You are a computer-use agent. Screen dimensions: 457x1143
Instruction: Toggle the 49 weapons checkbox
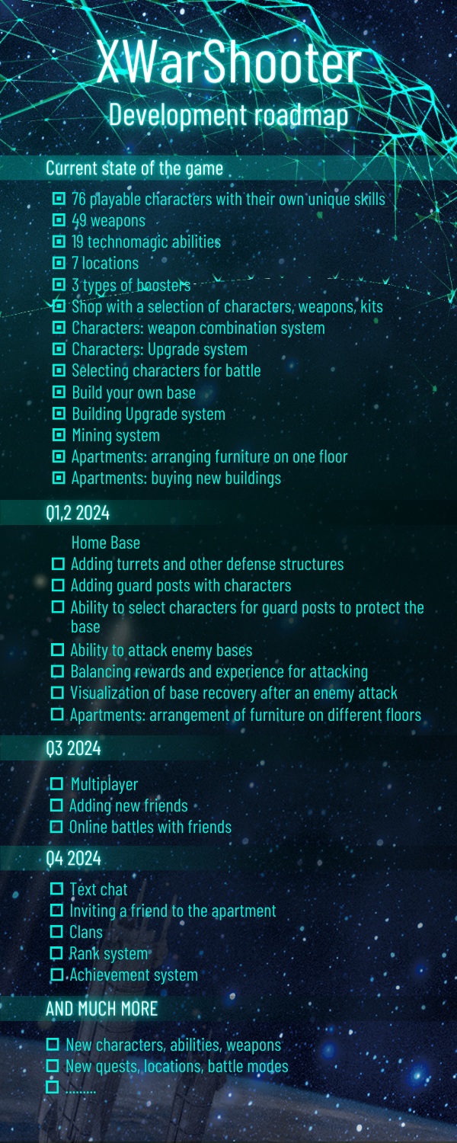click(59, 221)
